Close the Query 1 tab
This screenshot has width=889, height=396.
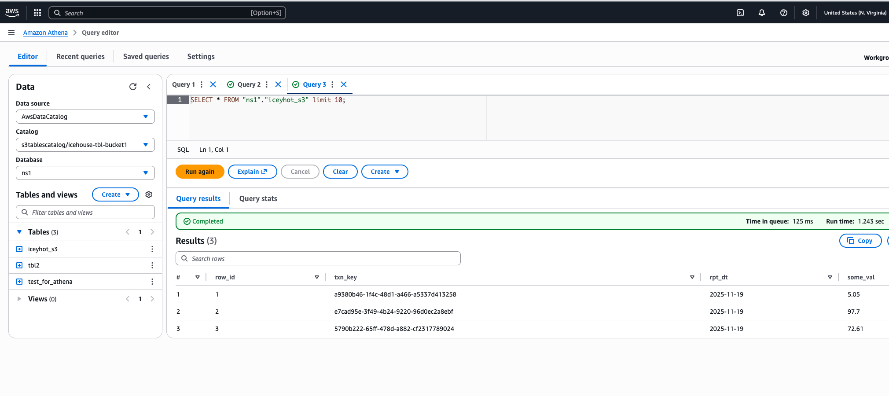coord(213,84)
